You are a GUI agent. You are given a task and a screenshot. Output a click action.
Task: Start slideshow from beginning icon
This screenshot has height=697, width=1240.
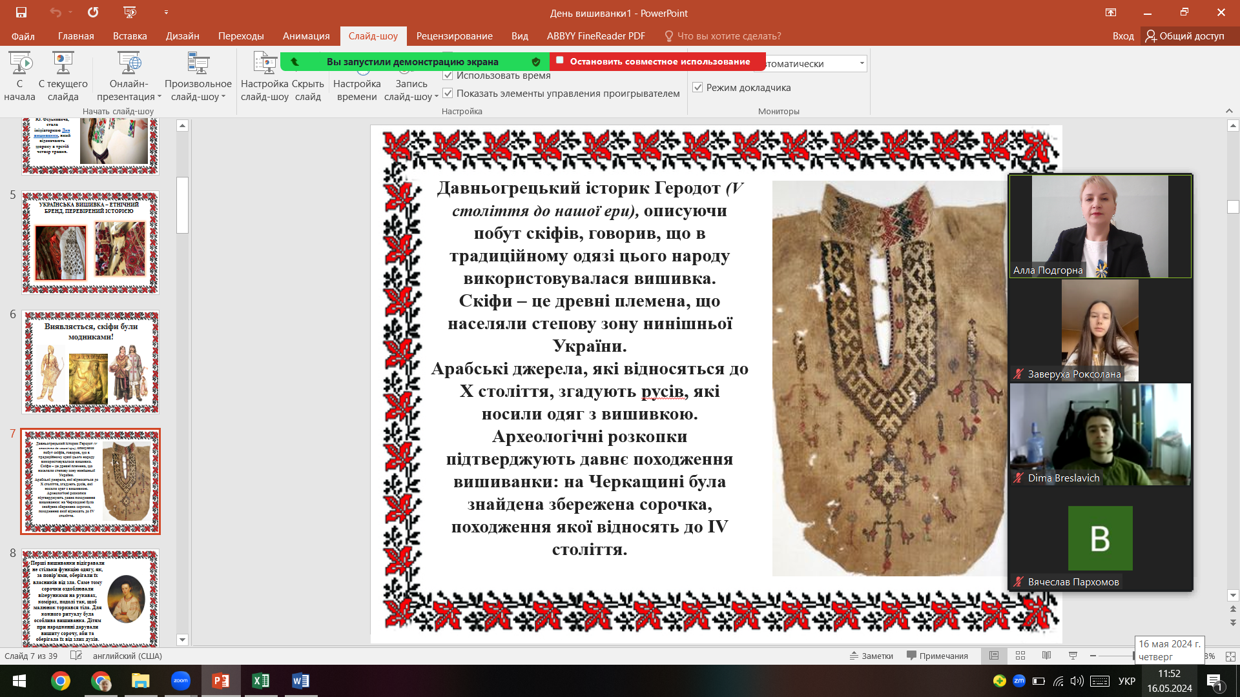click(x=19, y=77)
